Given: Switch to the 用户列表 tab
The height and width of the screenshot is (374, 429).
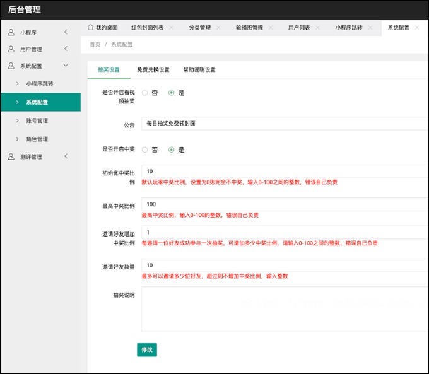Looking at the screenshot, I should [x=299, y=28].
